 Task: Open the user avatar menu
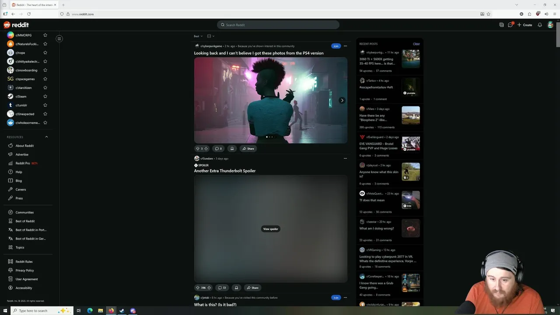[x=550, y=25]
